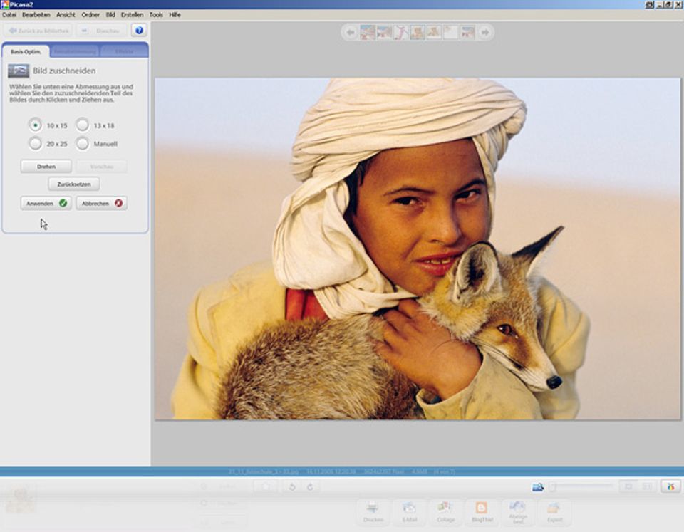The image size is (684, 532).
Task: Click the Bild zuschneiden heading text
Action: [64, 71]
